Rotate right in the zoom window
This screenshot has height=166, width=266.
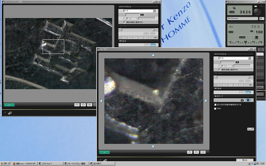click(196, 152)
